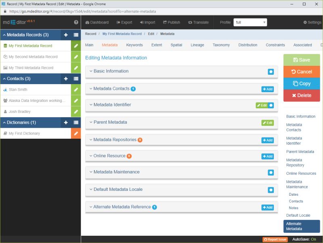
Task: Open the mdEditor logo
Action: coord(19,22)
